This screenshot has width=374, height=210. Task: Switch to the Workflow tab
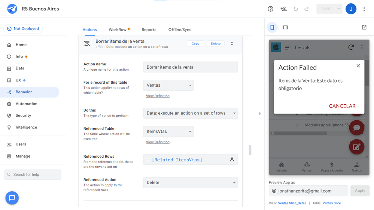[x=118, y=30]
